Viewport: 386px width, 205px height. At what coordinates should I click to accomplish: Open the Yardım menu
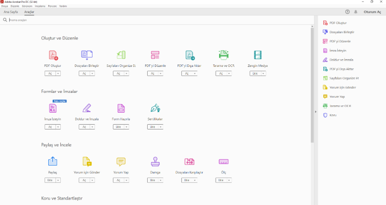pyautogui.click(x=63, y=6)
